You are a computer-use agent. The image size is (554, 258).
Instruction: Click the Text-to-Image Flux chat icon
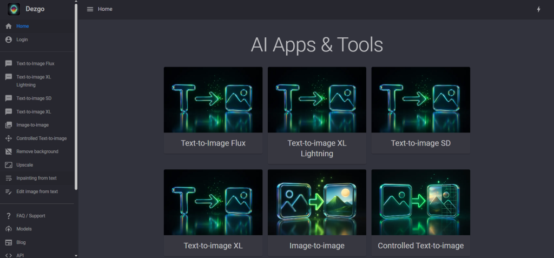pyautogui.click(x=9, y=64)
